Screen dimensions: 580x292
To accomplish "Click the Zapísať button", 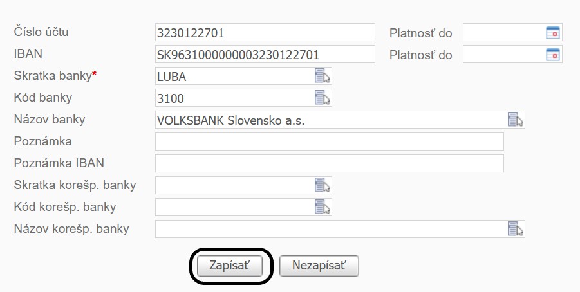I will tap(230, 266).
